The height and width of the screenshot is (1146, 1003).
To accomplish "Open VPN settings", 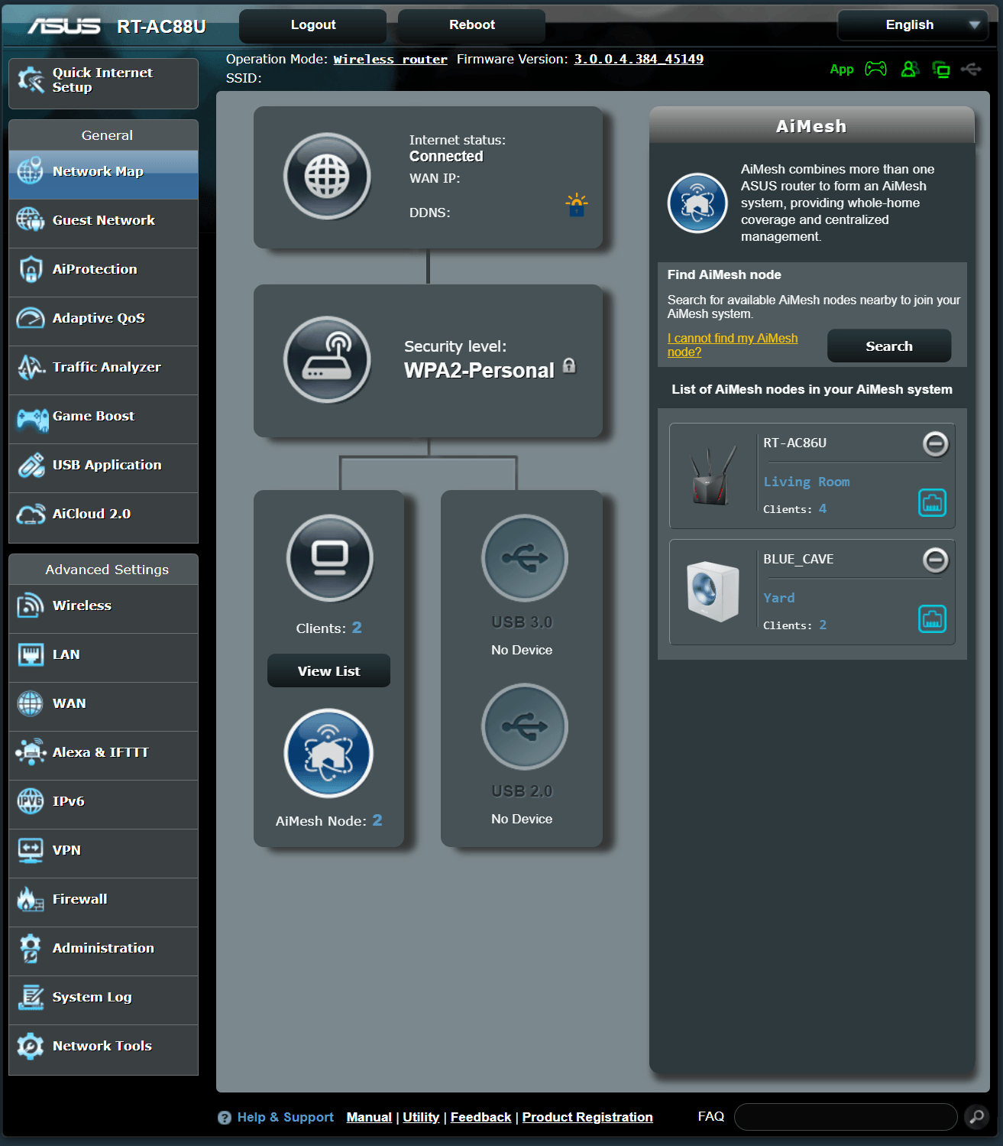I will tap(103, 853).
